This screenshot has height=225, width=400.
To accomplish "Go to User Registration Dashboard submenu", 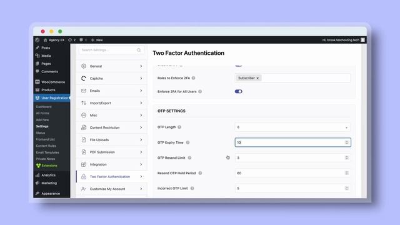I will [44, 107].
